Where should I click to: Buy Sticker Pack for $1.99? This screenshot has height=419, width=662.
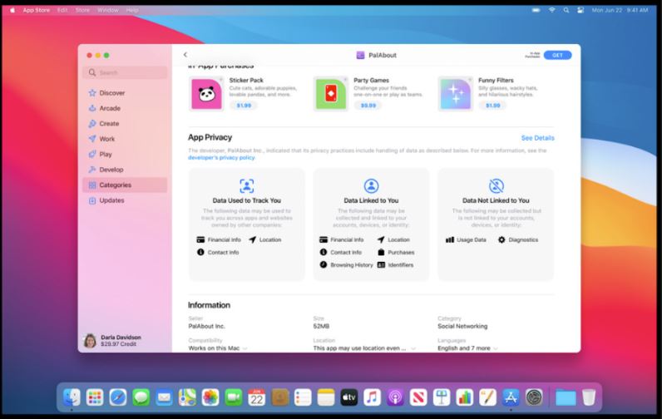point(244,106)
